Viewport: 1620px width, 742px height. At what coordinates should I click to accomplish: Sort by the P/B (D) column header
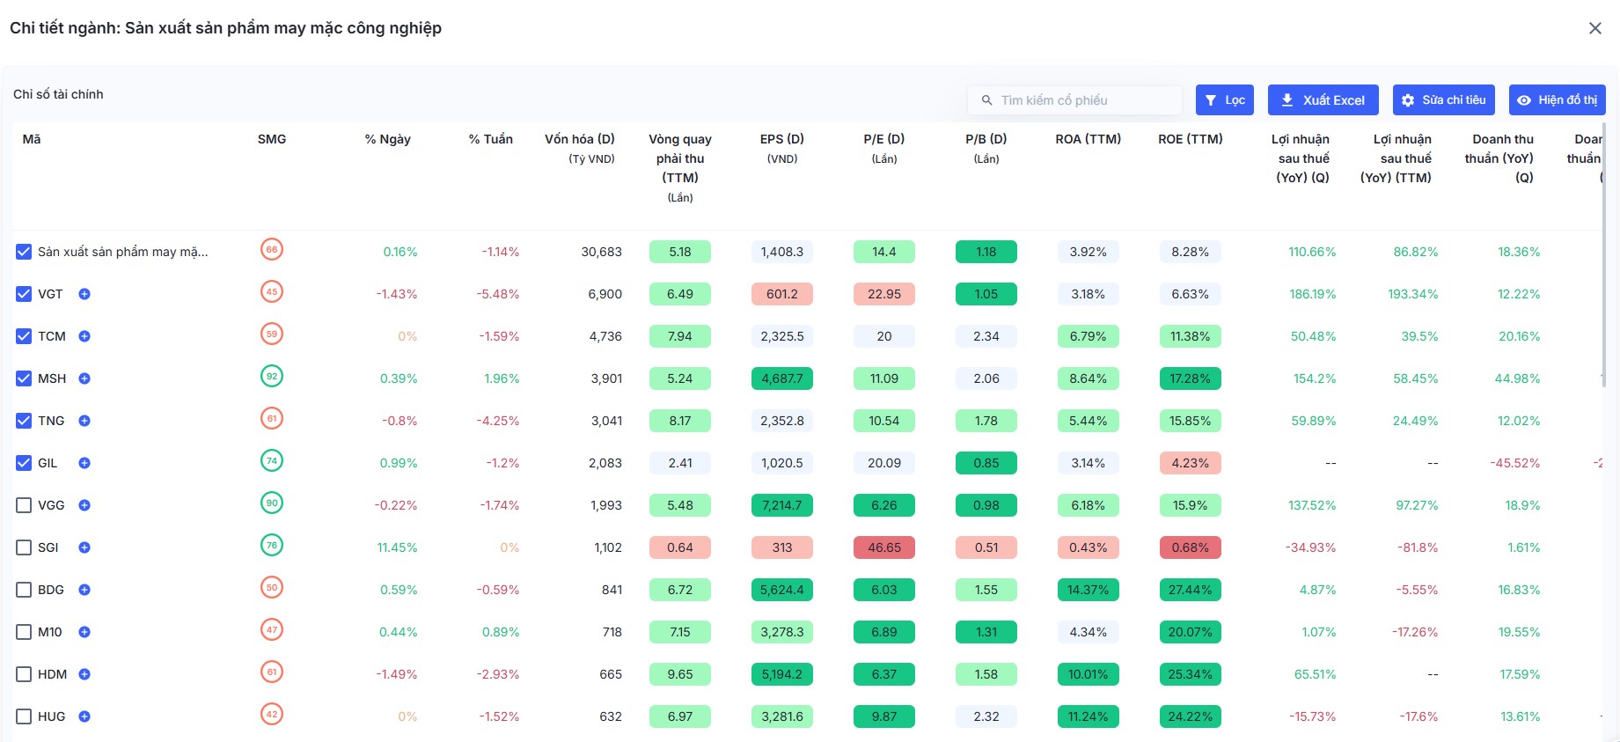986,139
